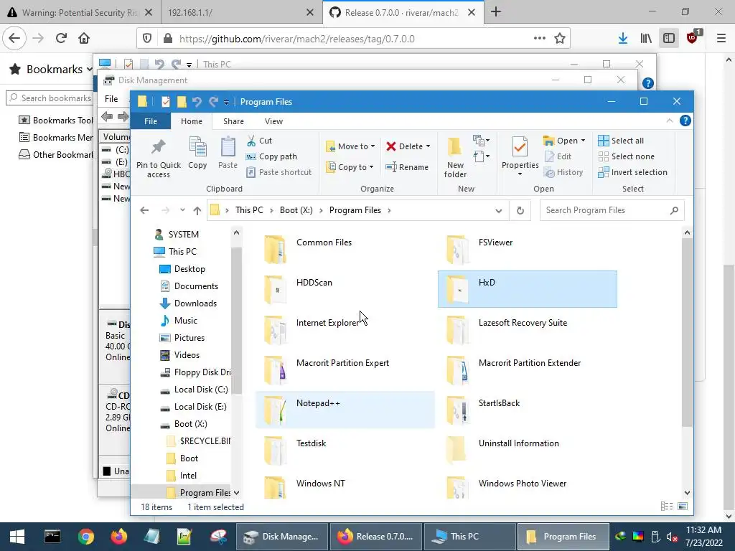Click Select none

point(626,156)
